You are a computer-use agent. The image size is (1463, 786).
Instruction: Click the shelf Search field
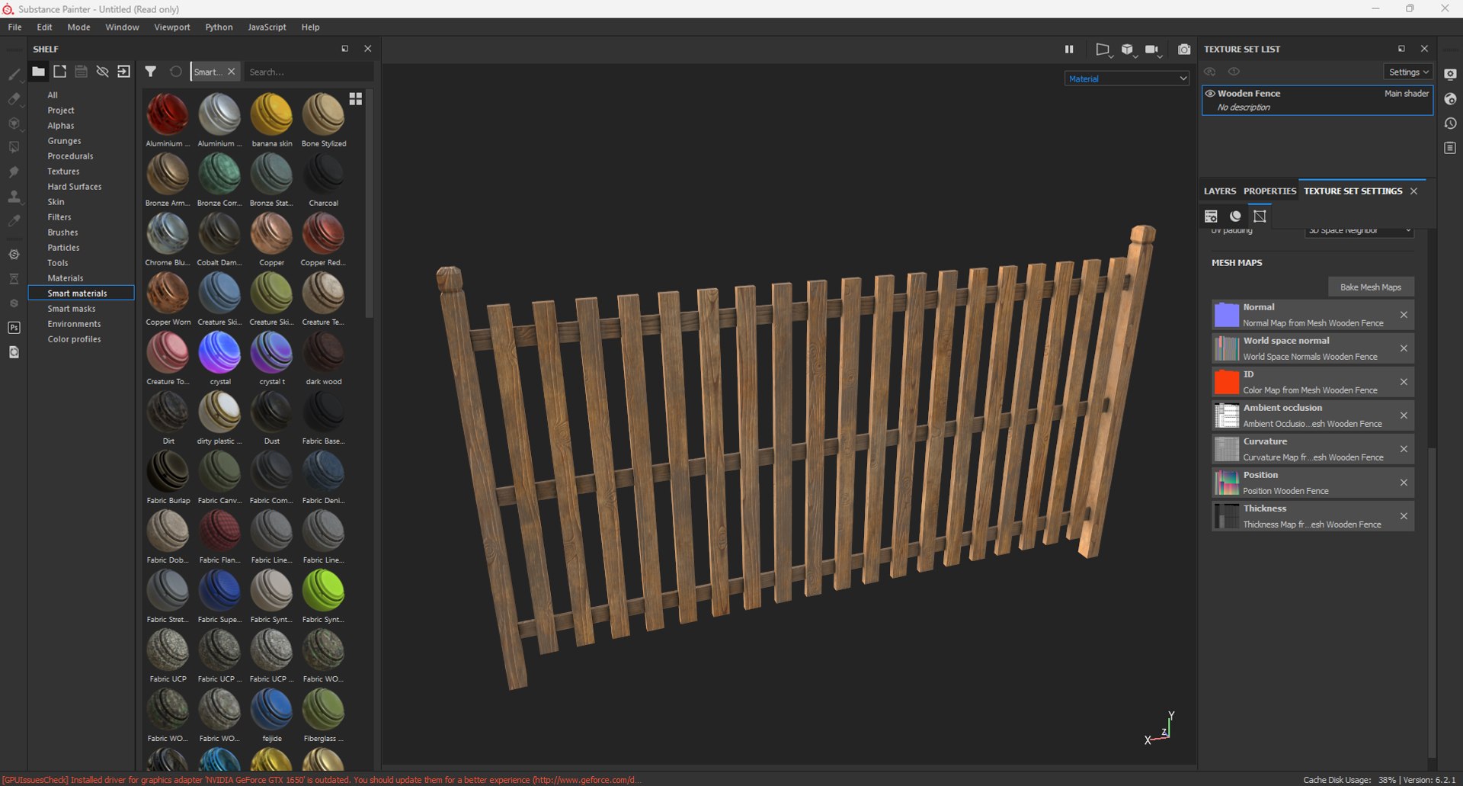(x=308, y=72)
